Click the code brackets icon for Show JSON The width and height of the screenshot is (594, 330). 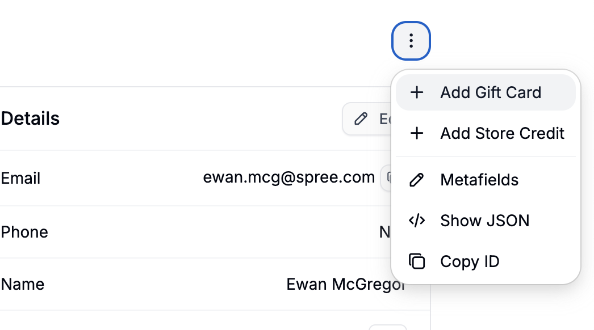point(417,221)
